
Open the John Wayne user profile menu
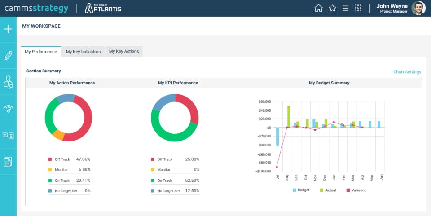(392, 8)
